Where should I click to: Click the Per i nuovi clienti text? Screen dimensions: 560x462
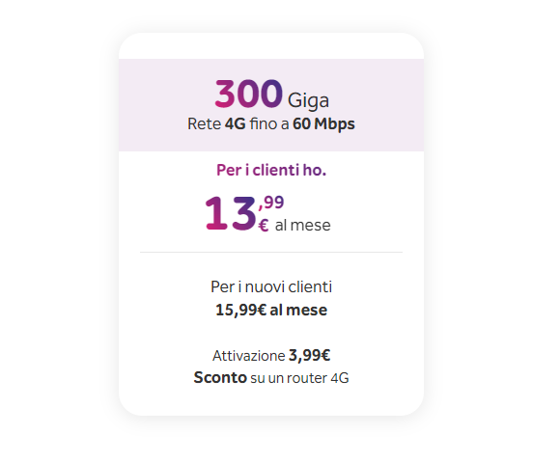click(271, 286)
